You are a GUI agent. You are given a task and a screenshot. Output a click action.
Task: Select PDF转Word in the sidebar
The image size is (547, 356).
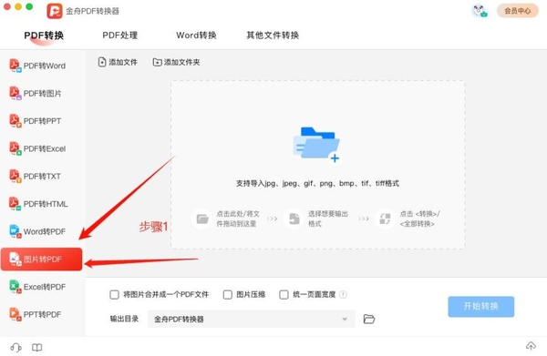pos(37,66)
